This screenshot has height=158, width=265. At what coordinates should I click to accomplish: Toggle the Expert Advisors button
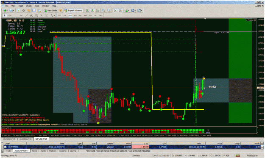pyautogui.click(x=73, y=11)
